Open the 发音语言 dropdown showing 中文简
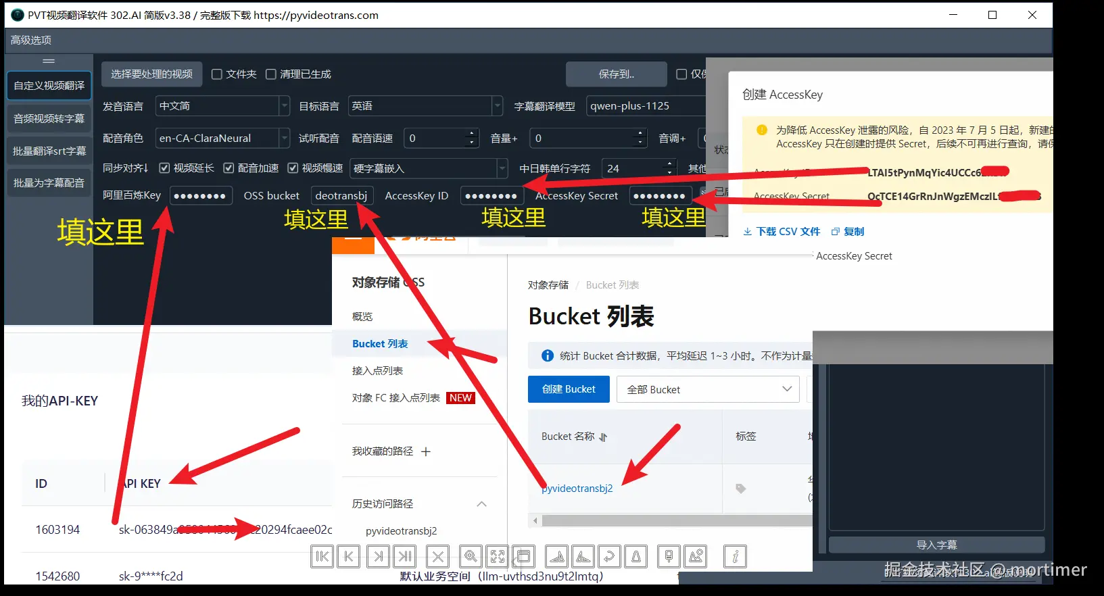1104x596 pixels. pos(223,106)
